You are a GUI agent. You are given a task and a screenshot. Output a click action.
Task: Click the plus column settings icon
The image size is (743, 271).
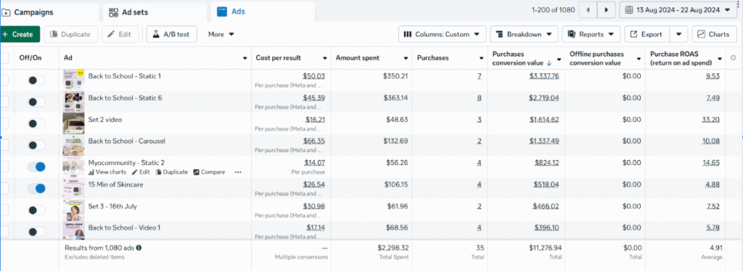734,58
